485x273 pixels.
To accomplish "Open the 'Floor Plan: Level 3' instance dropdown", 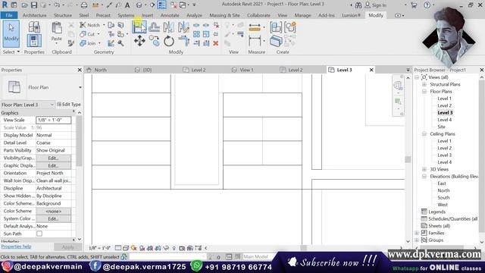I will coord(52,105).
